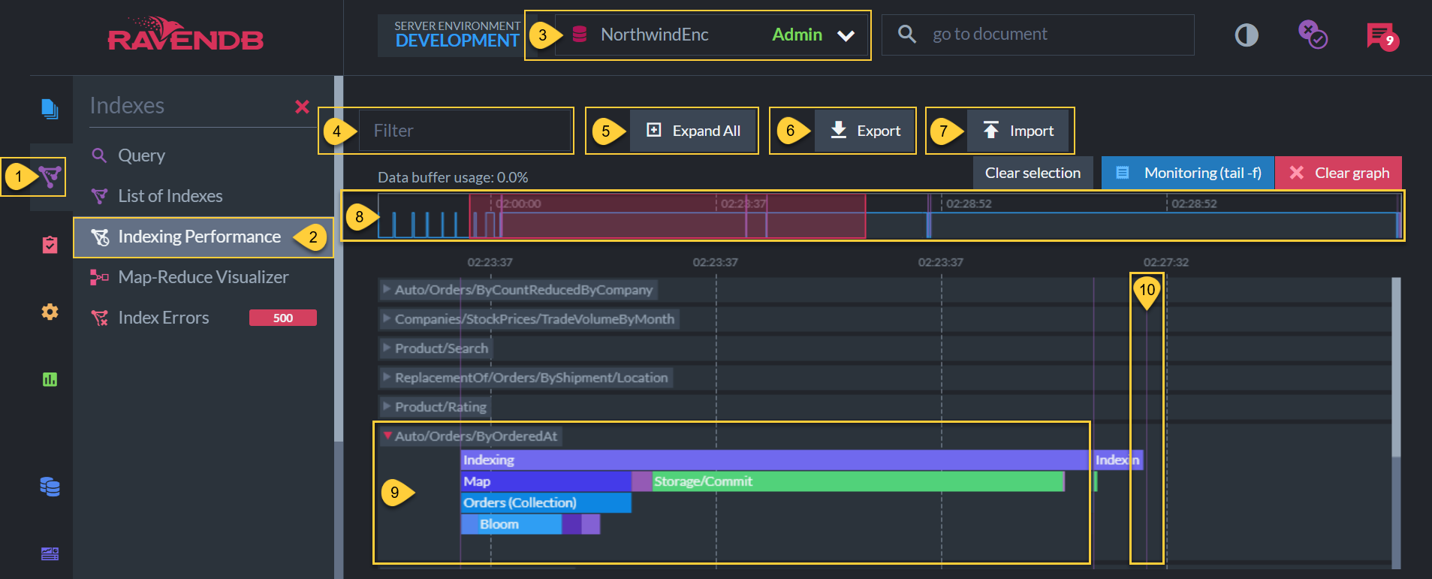Viewport: 1432px width, 579px height.
Task: Click the second short Indexing bar on the right
Action: (1118, 460)
